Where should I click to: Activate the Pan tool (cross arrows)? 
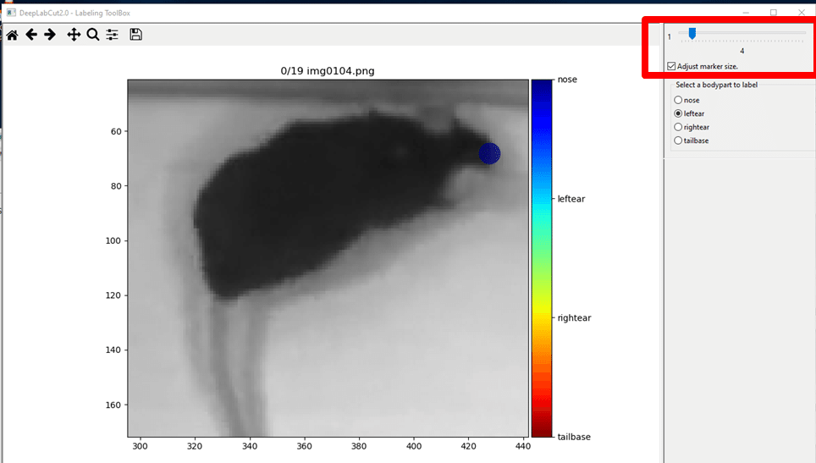click(x=74, y=35)
